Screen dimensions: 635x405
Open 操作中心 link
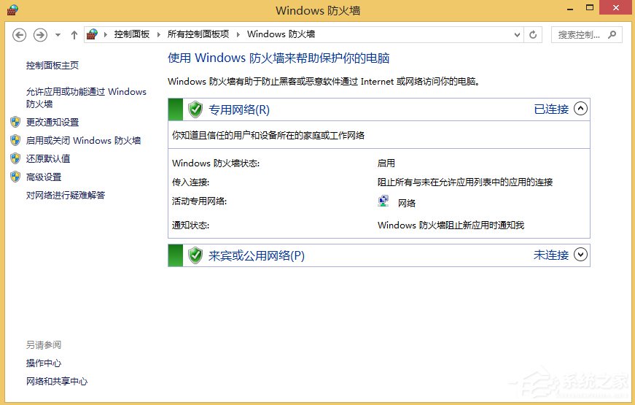pos(43,363)
